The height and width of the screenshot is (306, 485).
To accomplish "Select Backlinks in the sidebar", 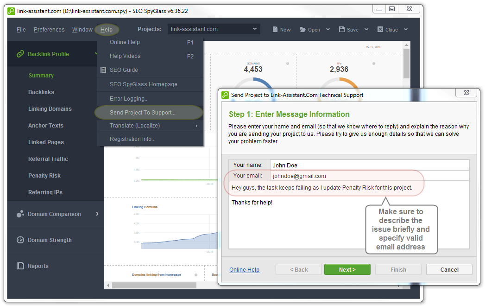I will click(41, 92).
